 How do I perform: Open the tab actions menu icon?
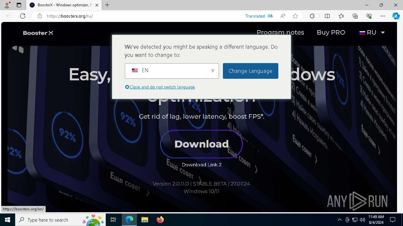tap(19, 5)
